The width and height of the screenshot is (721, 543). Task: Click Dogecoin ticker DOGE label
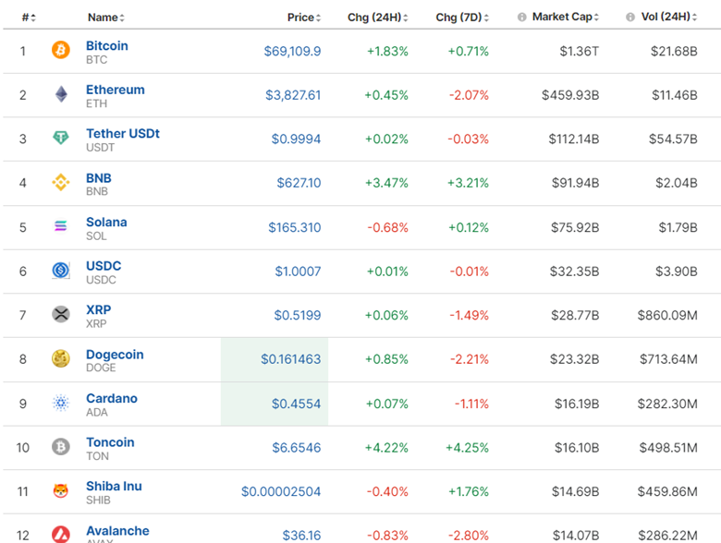pos(101,368)
